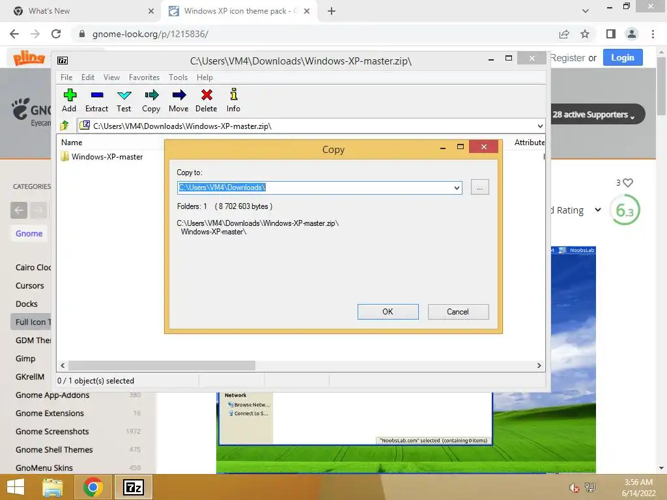Toggle the Chrome side panel icon
This screenshot has width=667, height=500.
pos(610,34)
